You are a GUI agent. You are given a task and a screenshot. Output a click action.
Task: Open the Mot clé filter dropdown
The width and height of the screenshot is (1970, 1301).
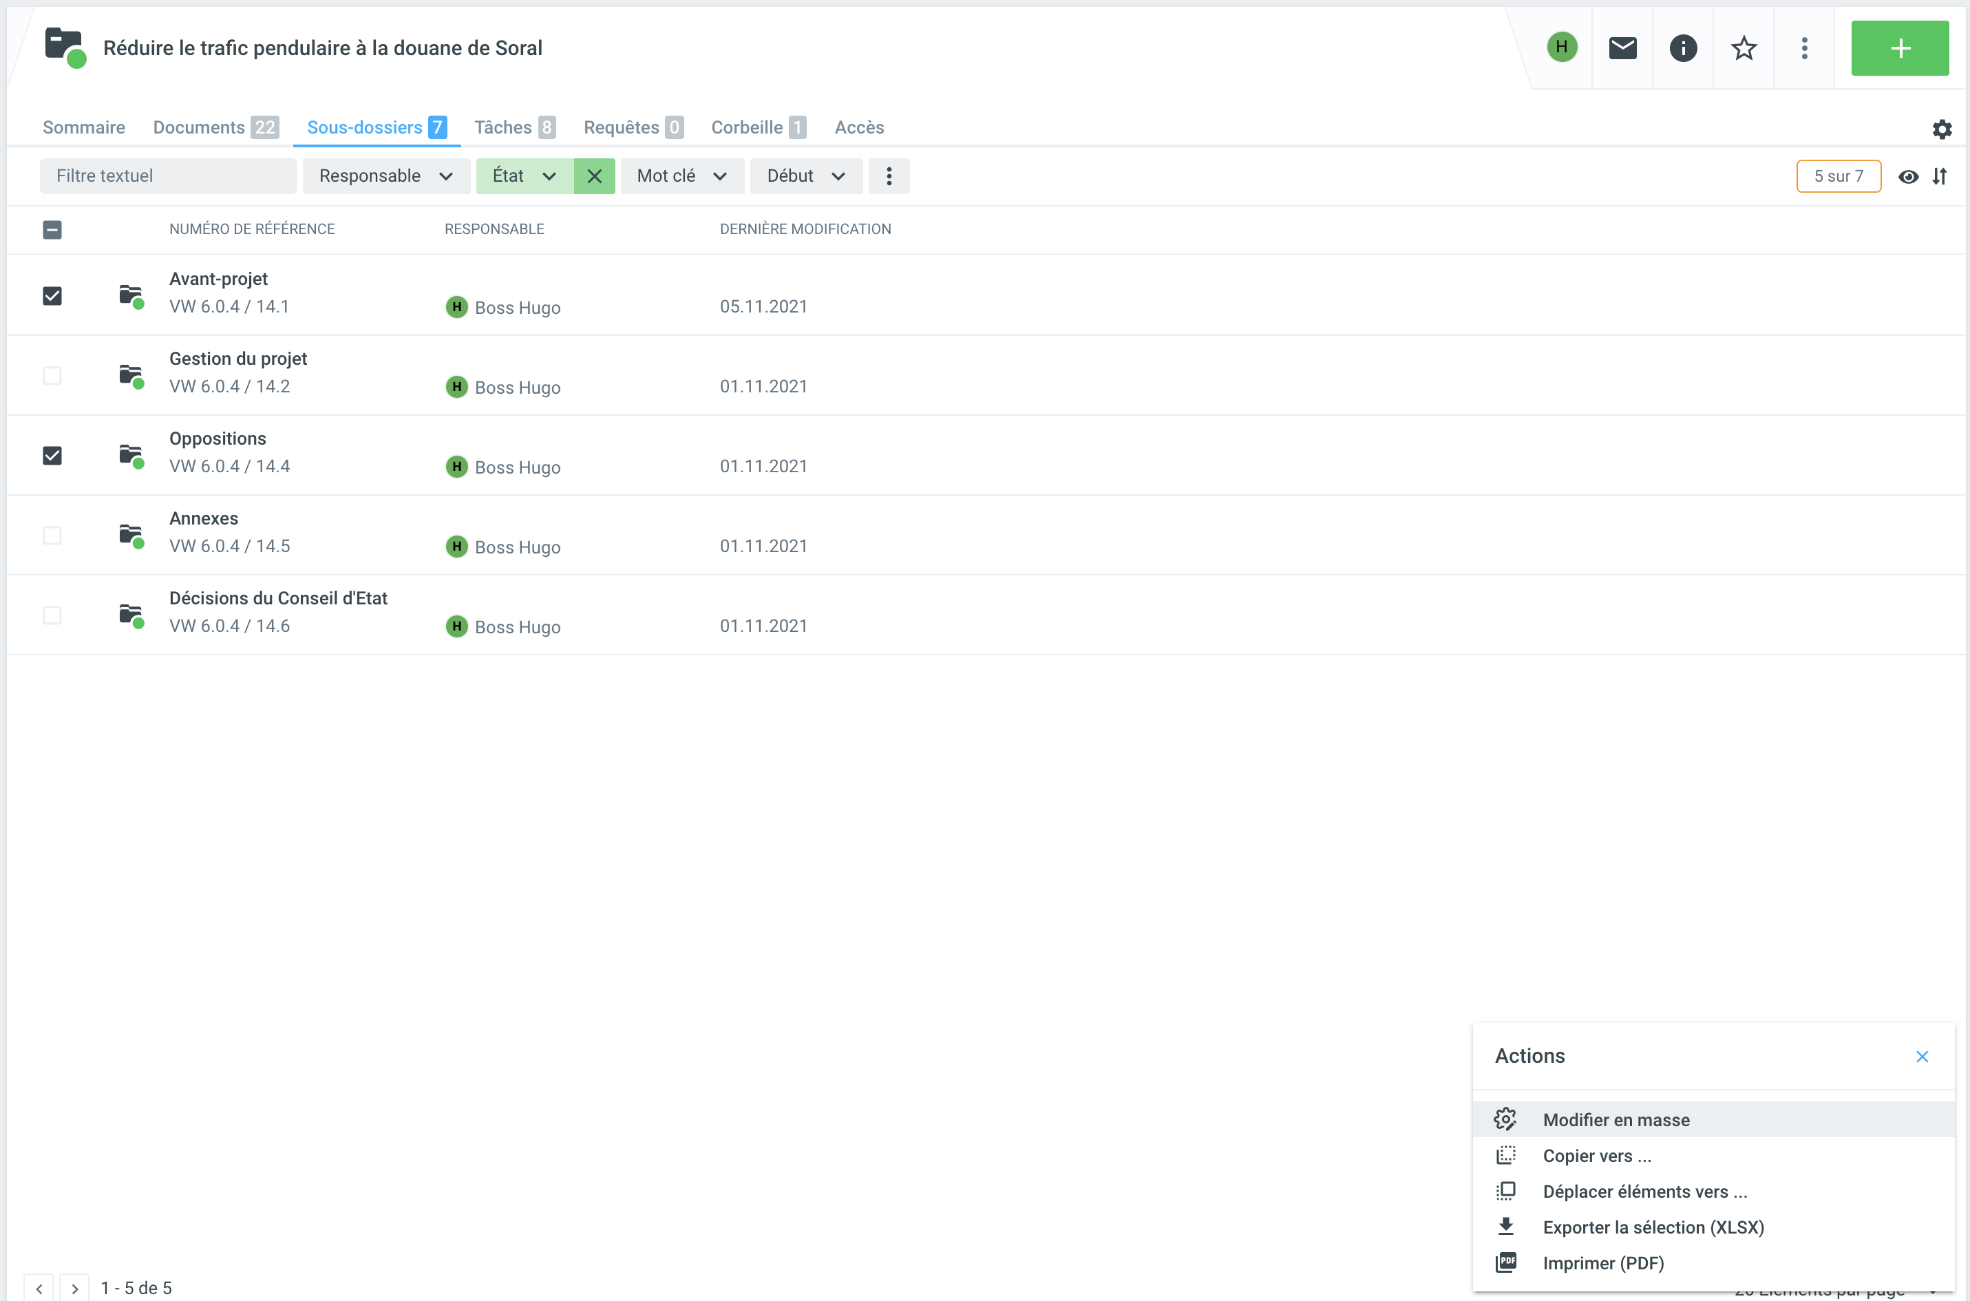point(681,176)
